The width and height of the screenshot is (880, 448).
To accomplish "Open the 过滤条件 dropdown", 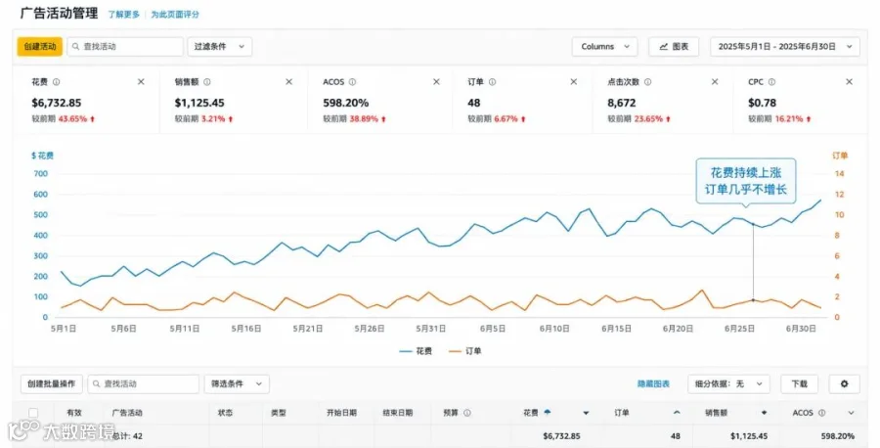I will point(219,47).
